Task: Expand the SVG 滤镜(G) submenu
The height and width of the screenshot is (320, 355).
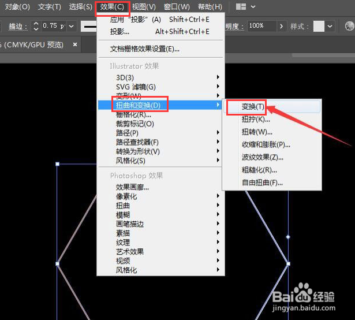Action: (160, 87)
